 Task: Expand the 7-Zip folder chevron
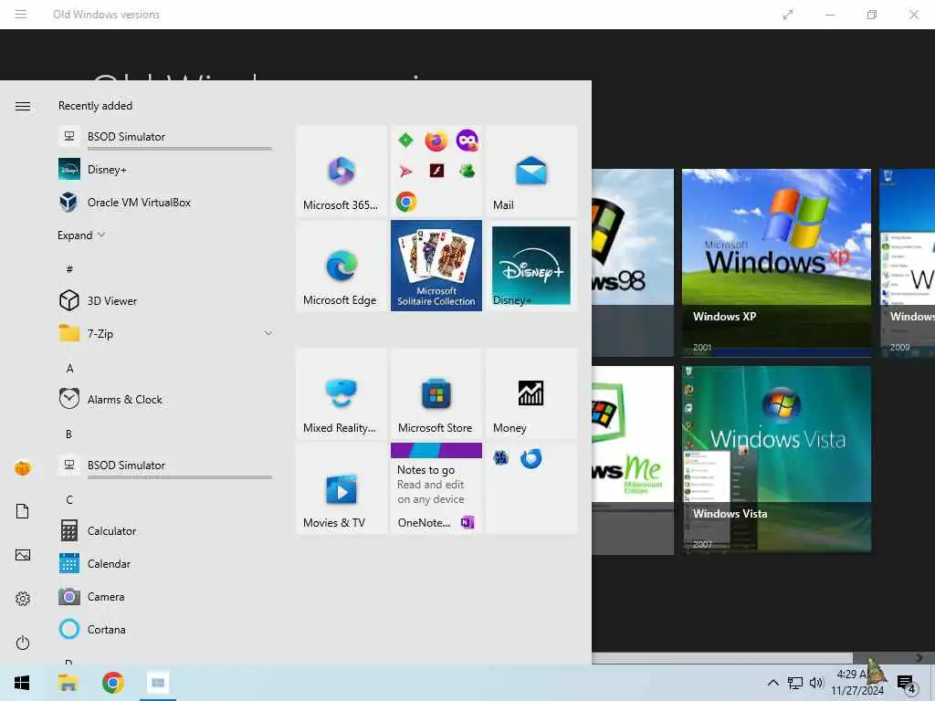tap(268, 333)
